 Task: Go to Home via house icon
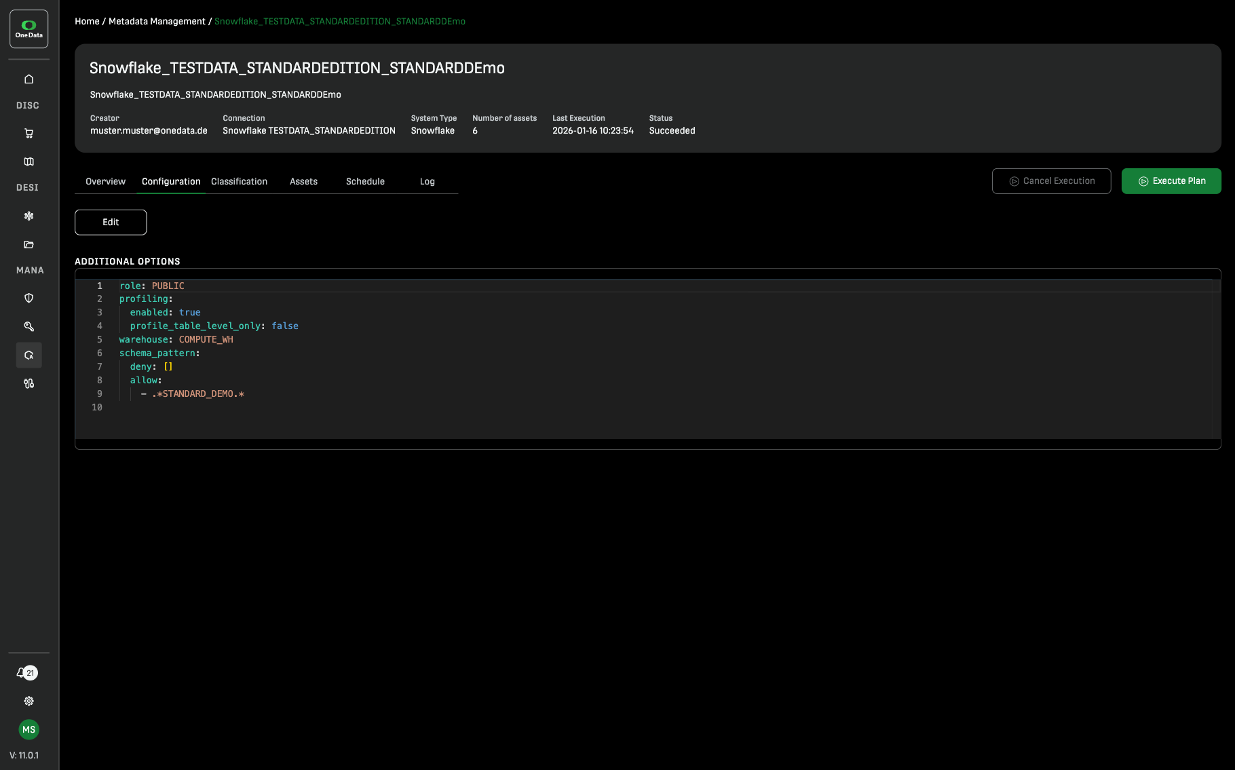[x=28, y=79]
